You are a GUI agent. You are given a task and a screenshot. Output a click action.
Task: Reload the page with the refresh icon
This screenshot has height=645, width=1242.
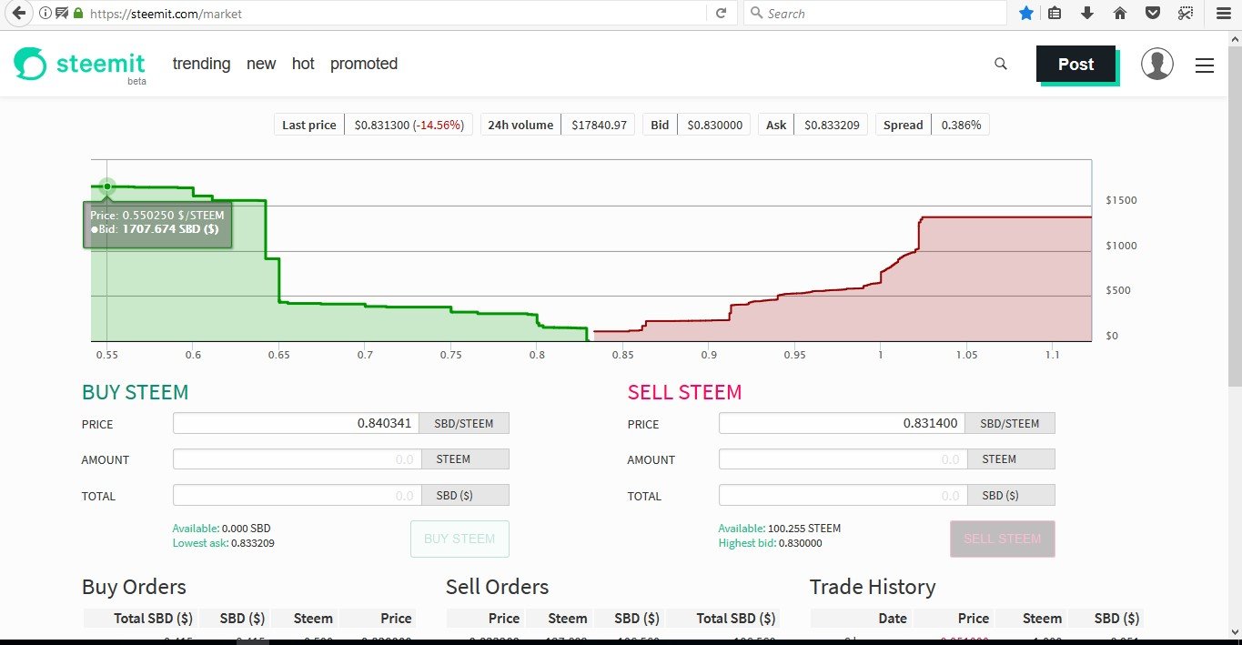pos(721,14)
